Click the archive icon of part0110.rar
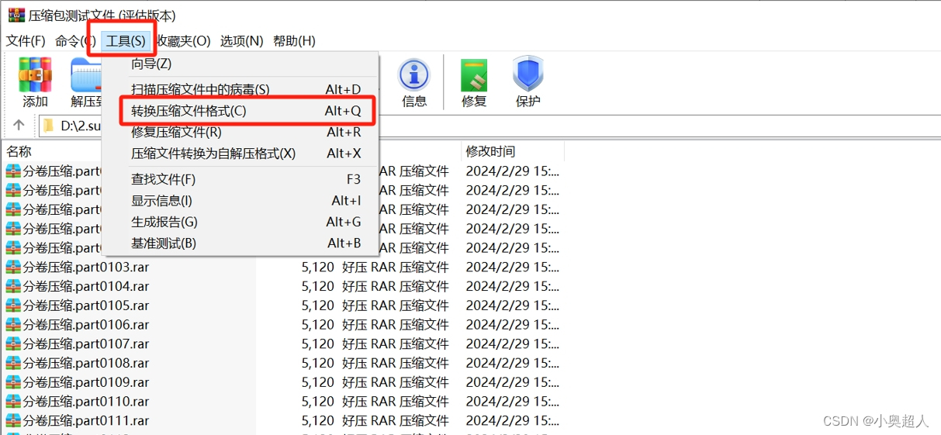This screenshot has height=435, width=941. point(13,401)
